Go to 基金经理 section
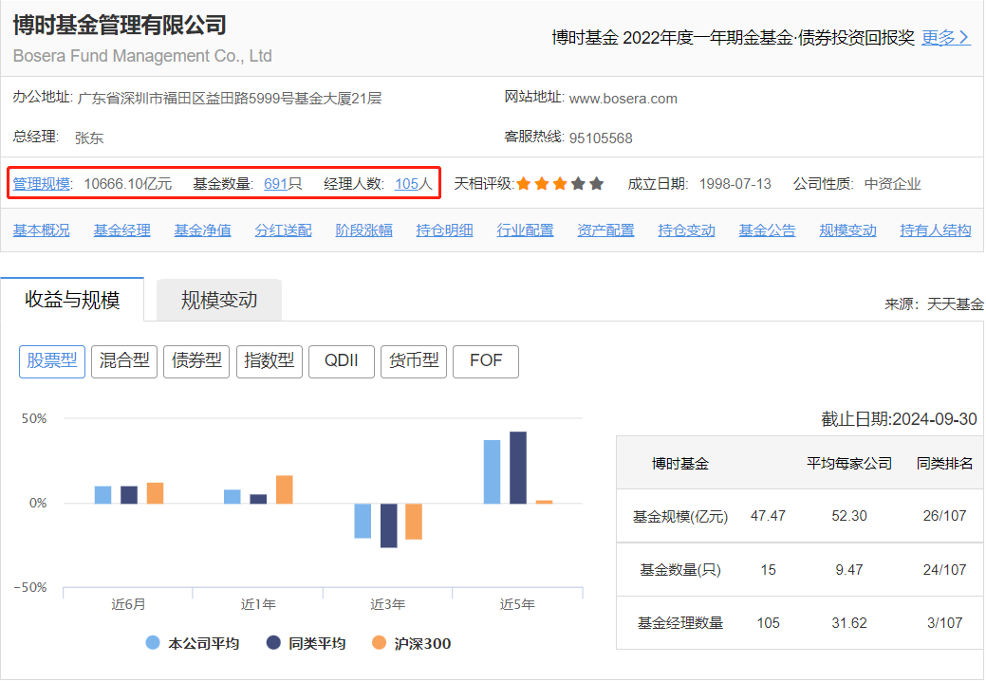Viewport: 986px width, 681px height. pyautogui.click(x=122, y=230)
